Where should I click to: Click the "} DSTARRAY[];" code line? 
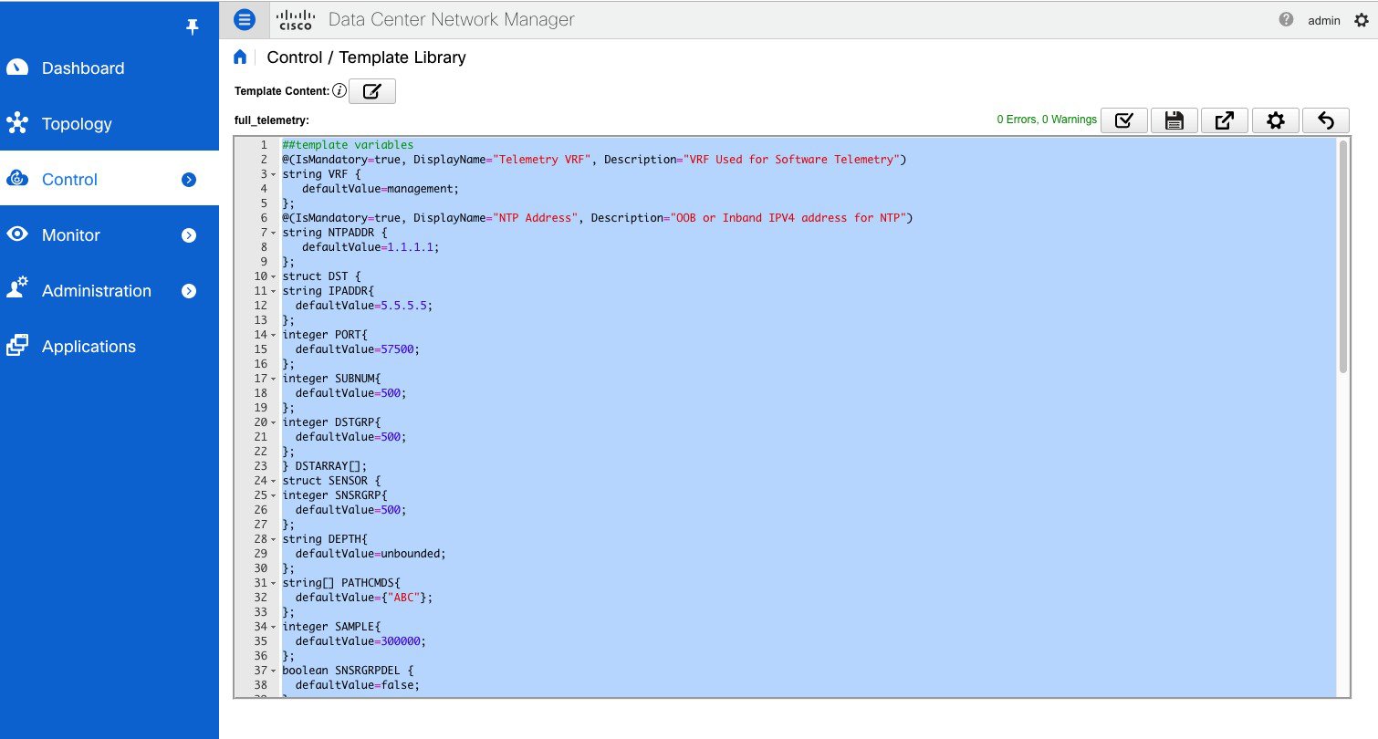[325, 466]
